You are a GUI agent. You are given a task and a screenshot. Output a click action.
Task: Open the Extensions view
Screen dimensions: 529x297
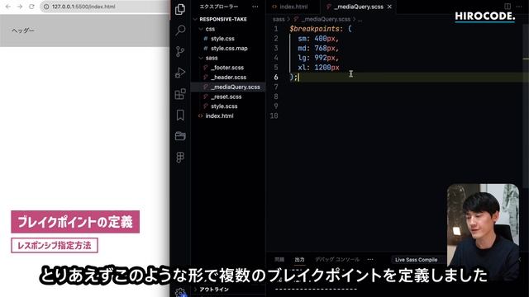click(x=180, y=94)
